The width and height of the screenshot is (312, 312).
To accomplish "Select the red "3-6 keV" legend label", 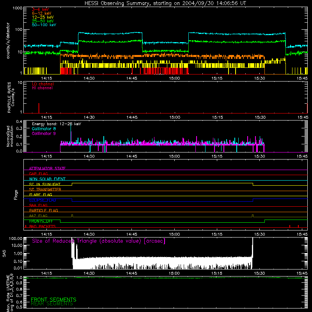I will pyautogui.click(x=41, y=9).
